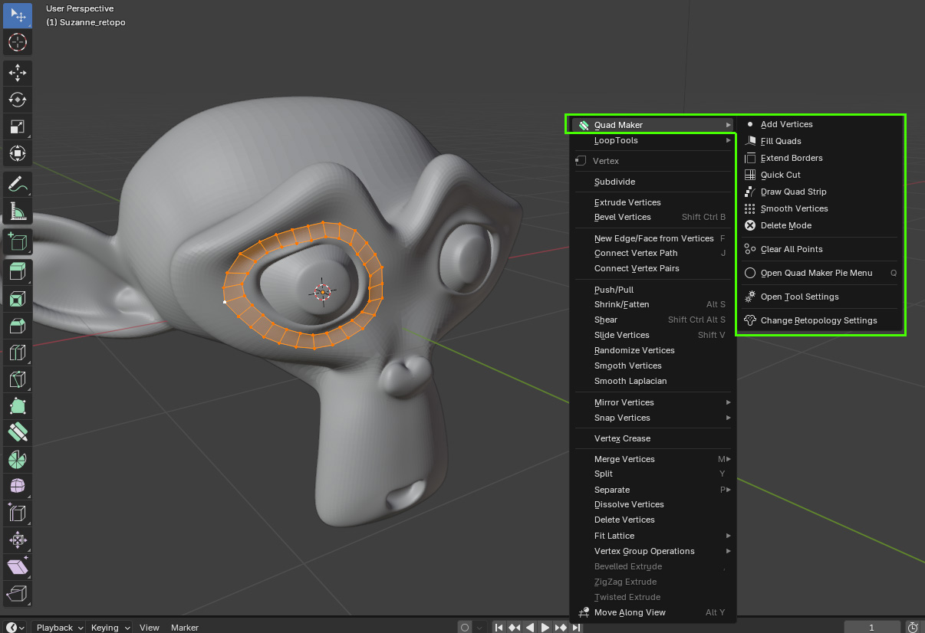
Task: Choose Dissolve Vertices
Action: pyautogui.click(x=653, y=504)
